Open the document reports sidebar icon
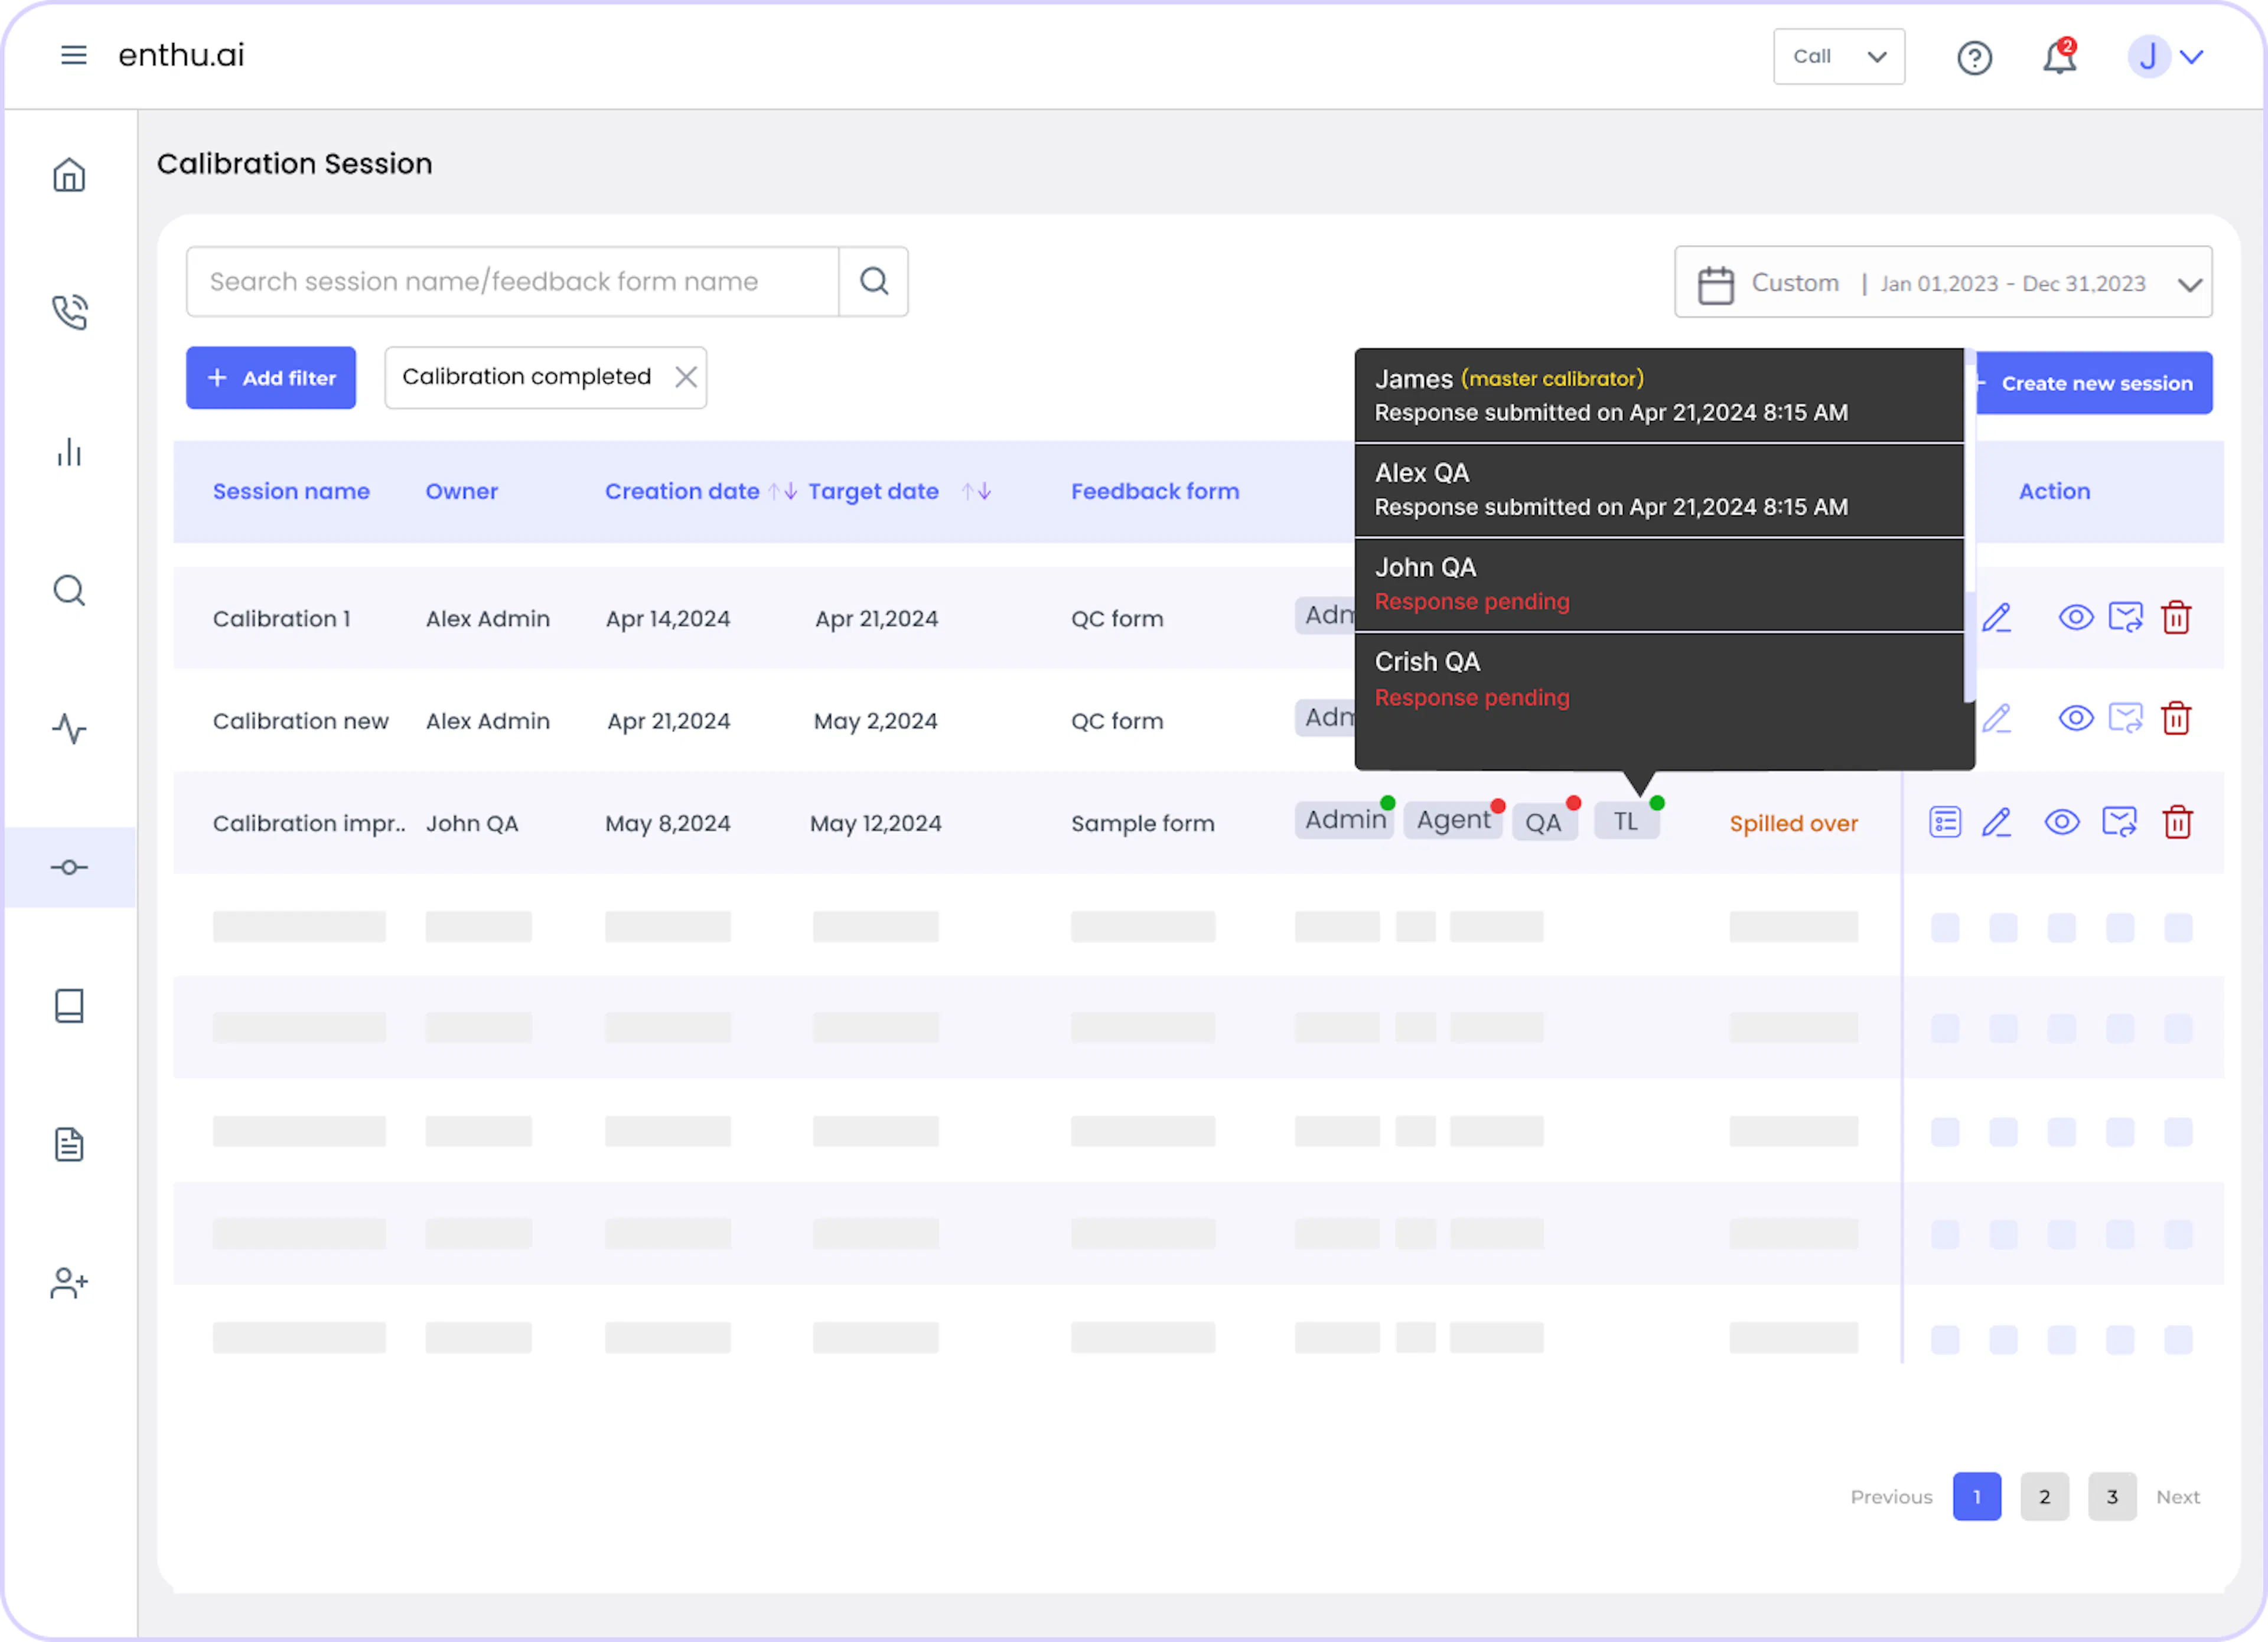Image resolution: width=2268 pixels, height=1642 pixels. [69, 1143]
